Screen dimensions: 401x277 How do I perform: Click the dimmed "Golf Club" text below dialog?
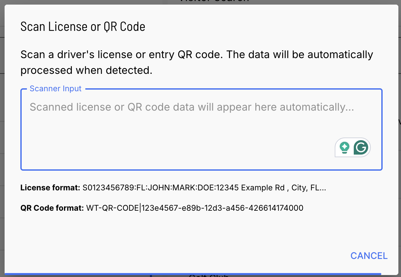coord(209,276)
